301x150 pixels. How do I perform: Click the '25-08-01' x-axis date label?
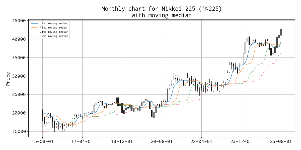click(x=281, y=141)
